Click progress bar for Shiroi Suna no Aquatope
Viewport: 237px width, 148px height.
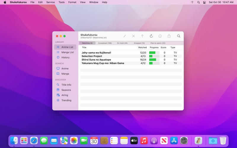154,60
